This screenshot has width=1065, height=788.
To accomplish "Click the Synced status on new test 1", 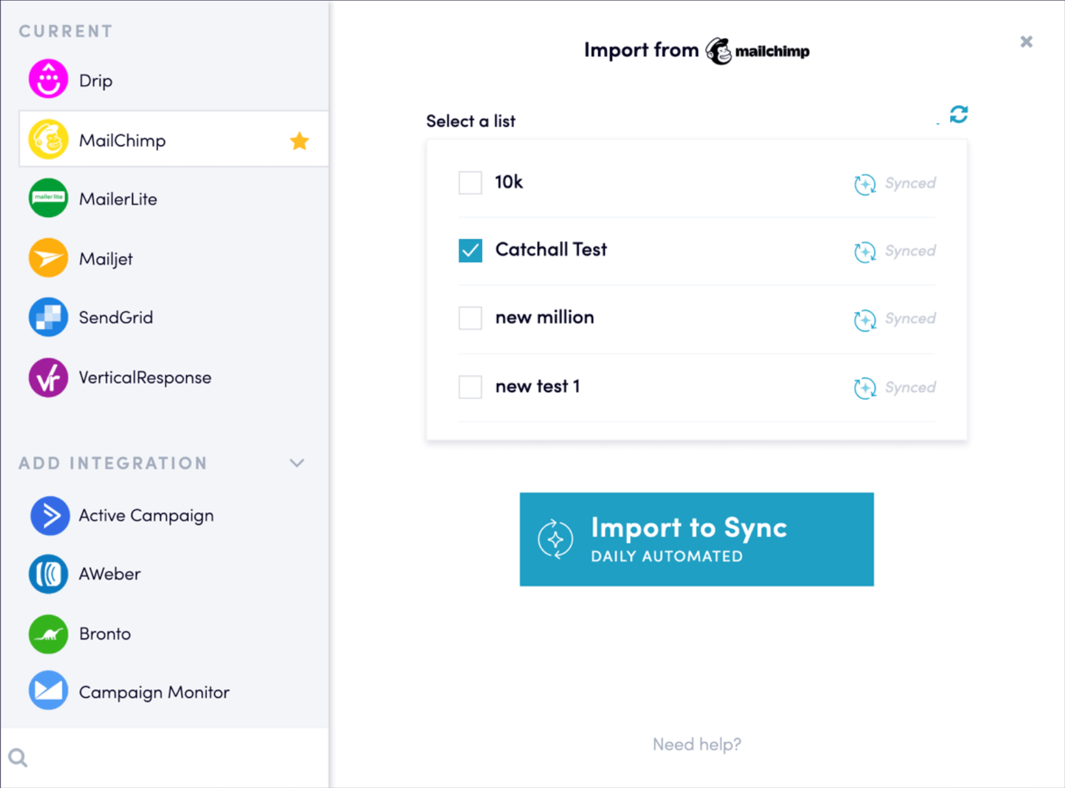I will click(910, 387).
